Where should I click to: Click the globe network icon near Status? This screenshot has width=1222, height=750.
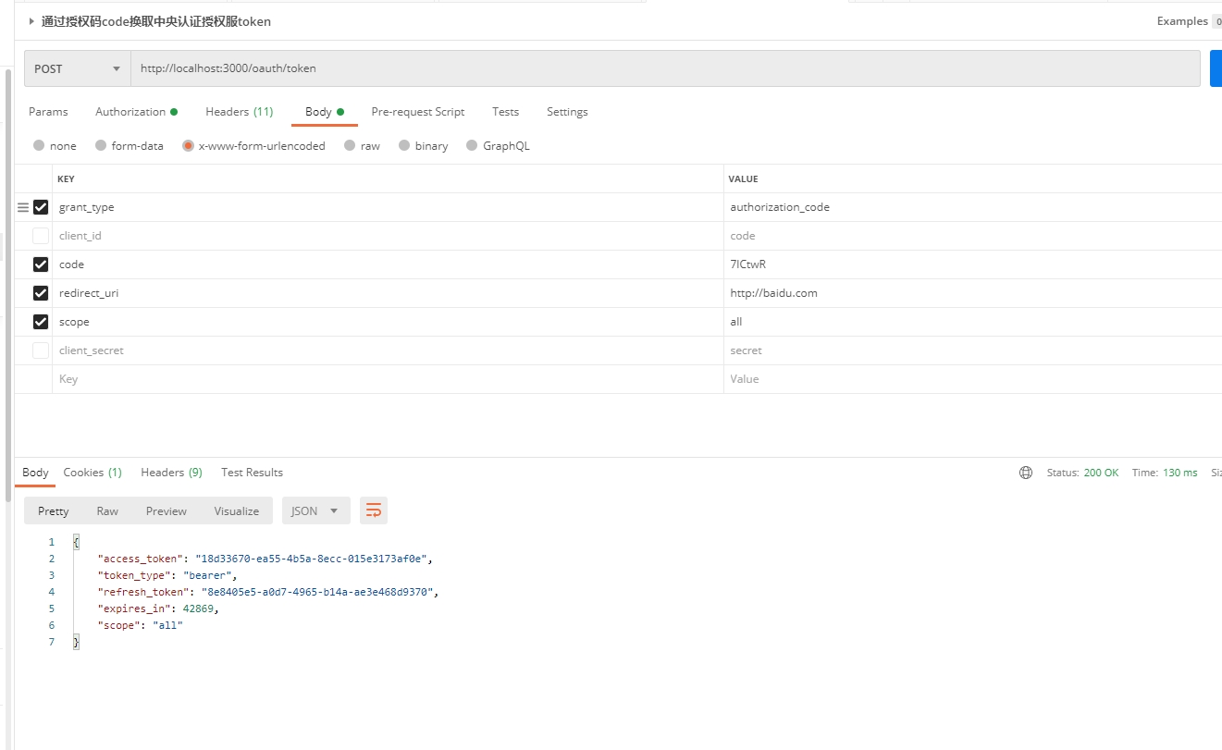(1026, 473)
